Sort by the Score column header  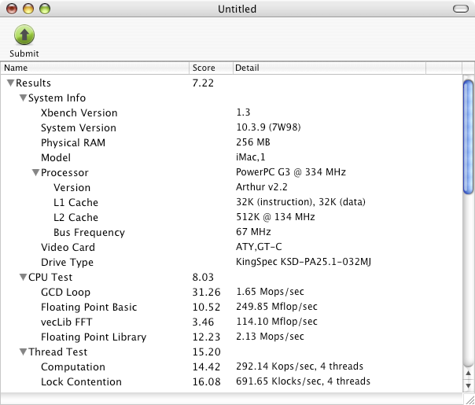pyautogui.click(x=211, y=68)
